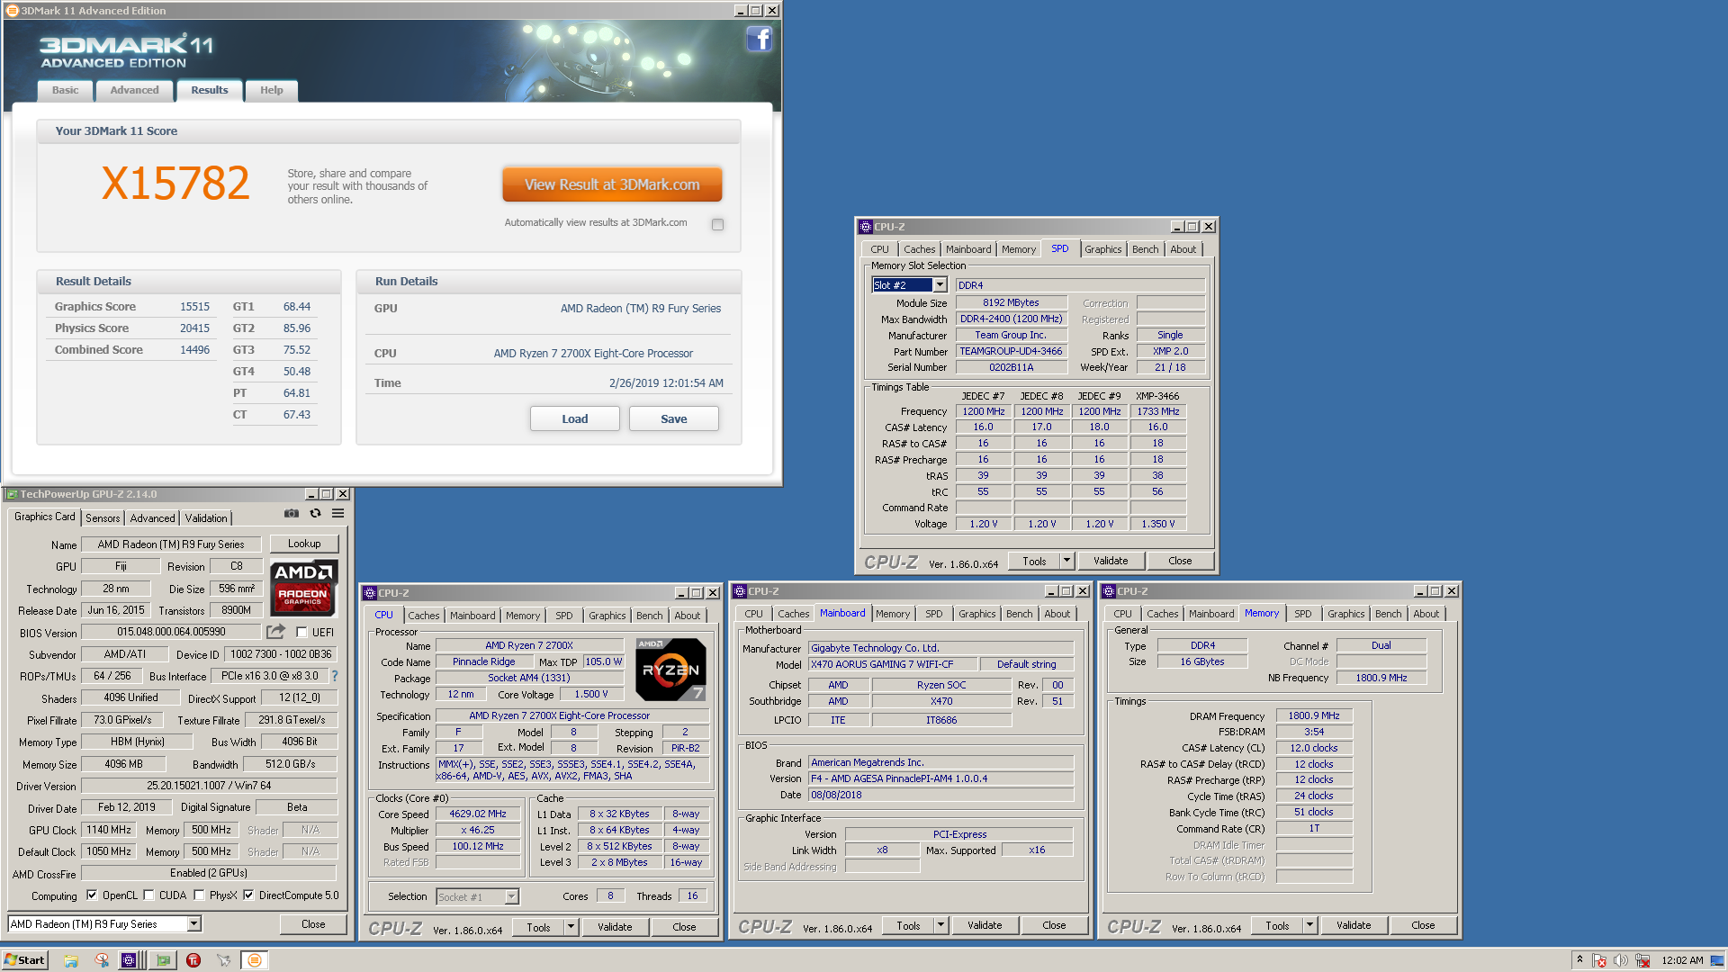
Task: Click the Load button in Run Details
Action: point(574,418)
